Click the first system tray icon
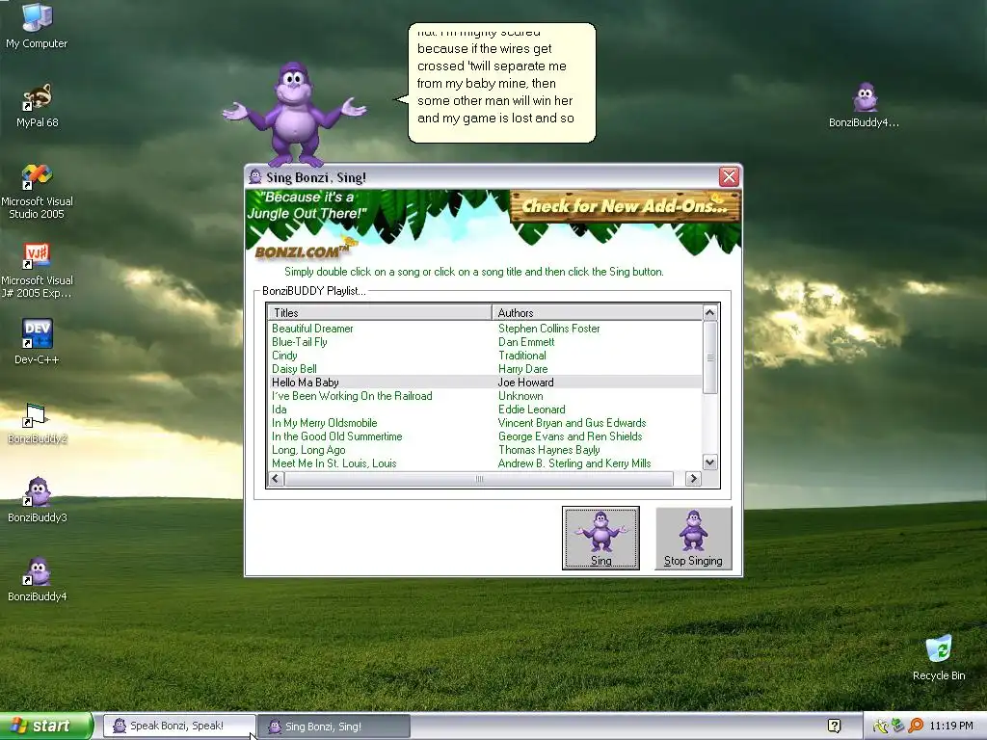The height and width of the screenshot is (740, 987). [880, 727]
